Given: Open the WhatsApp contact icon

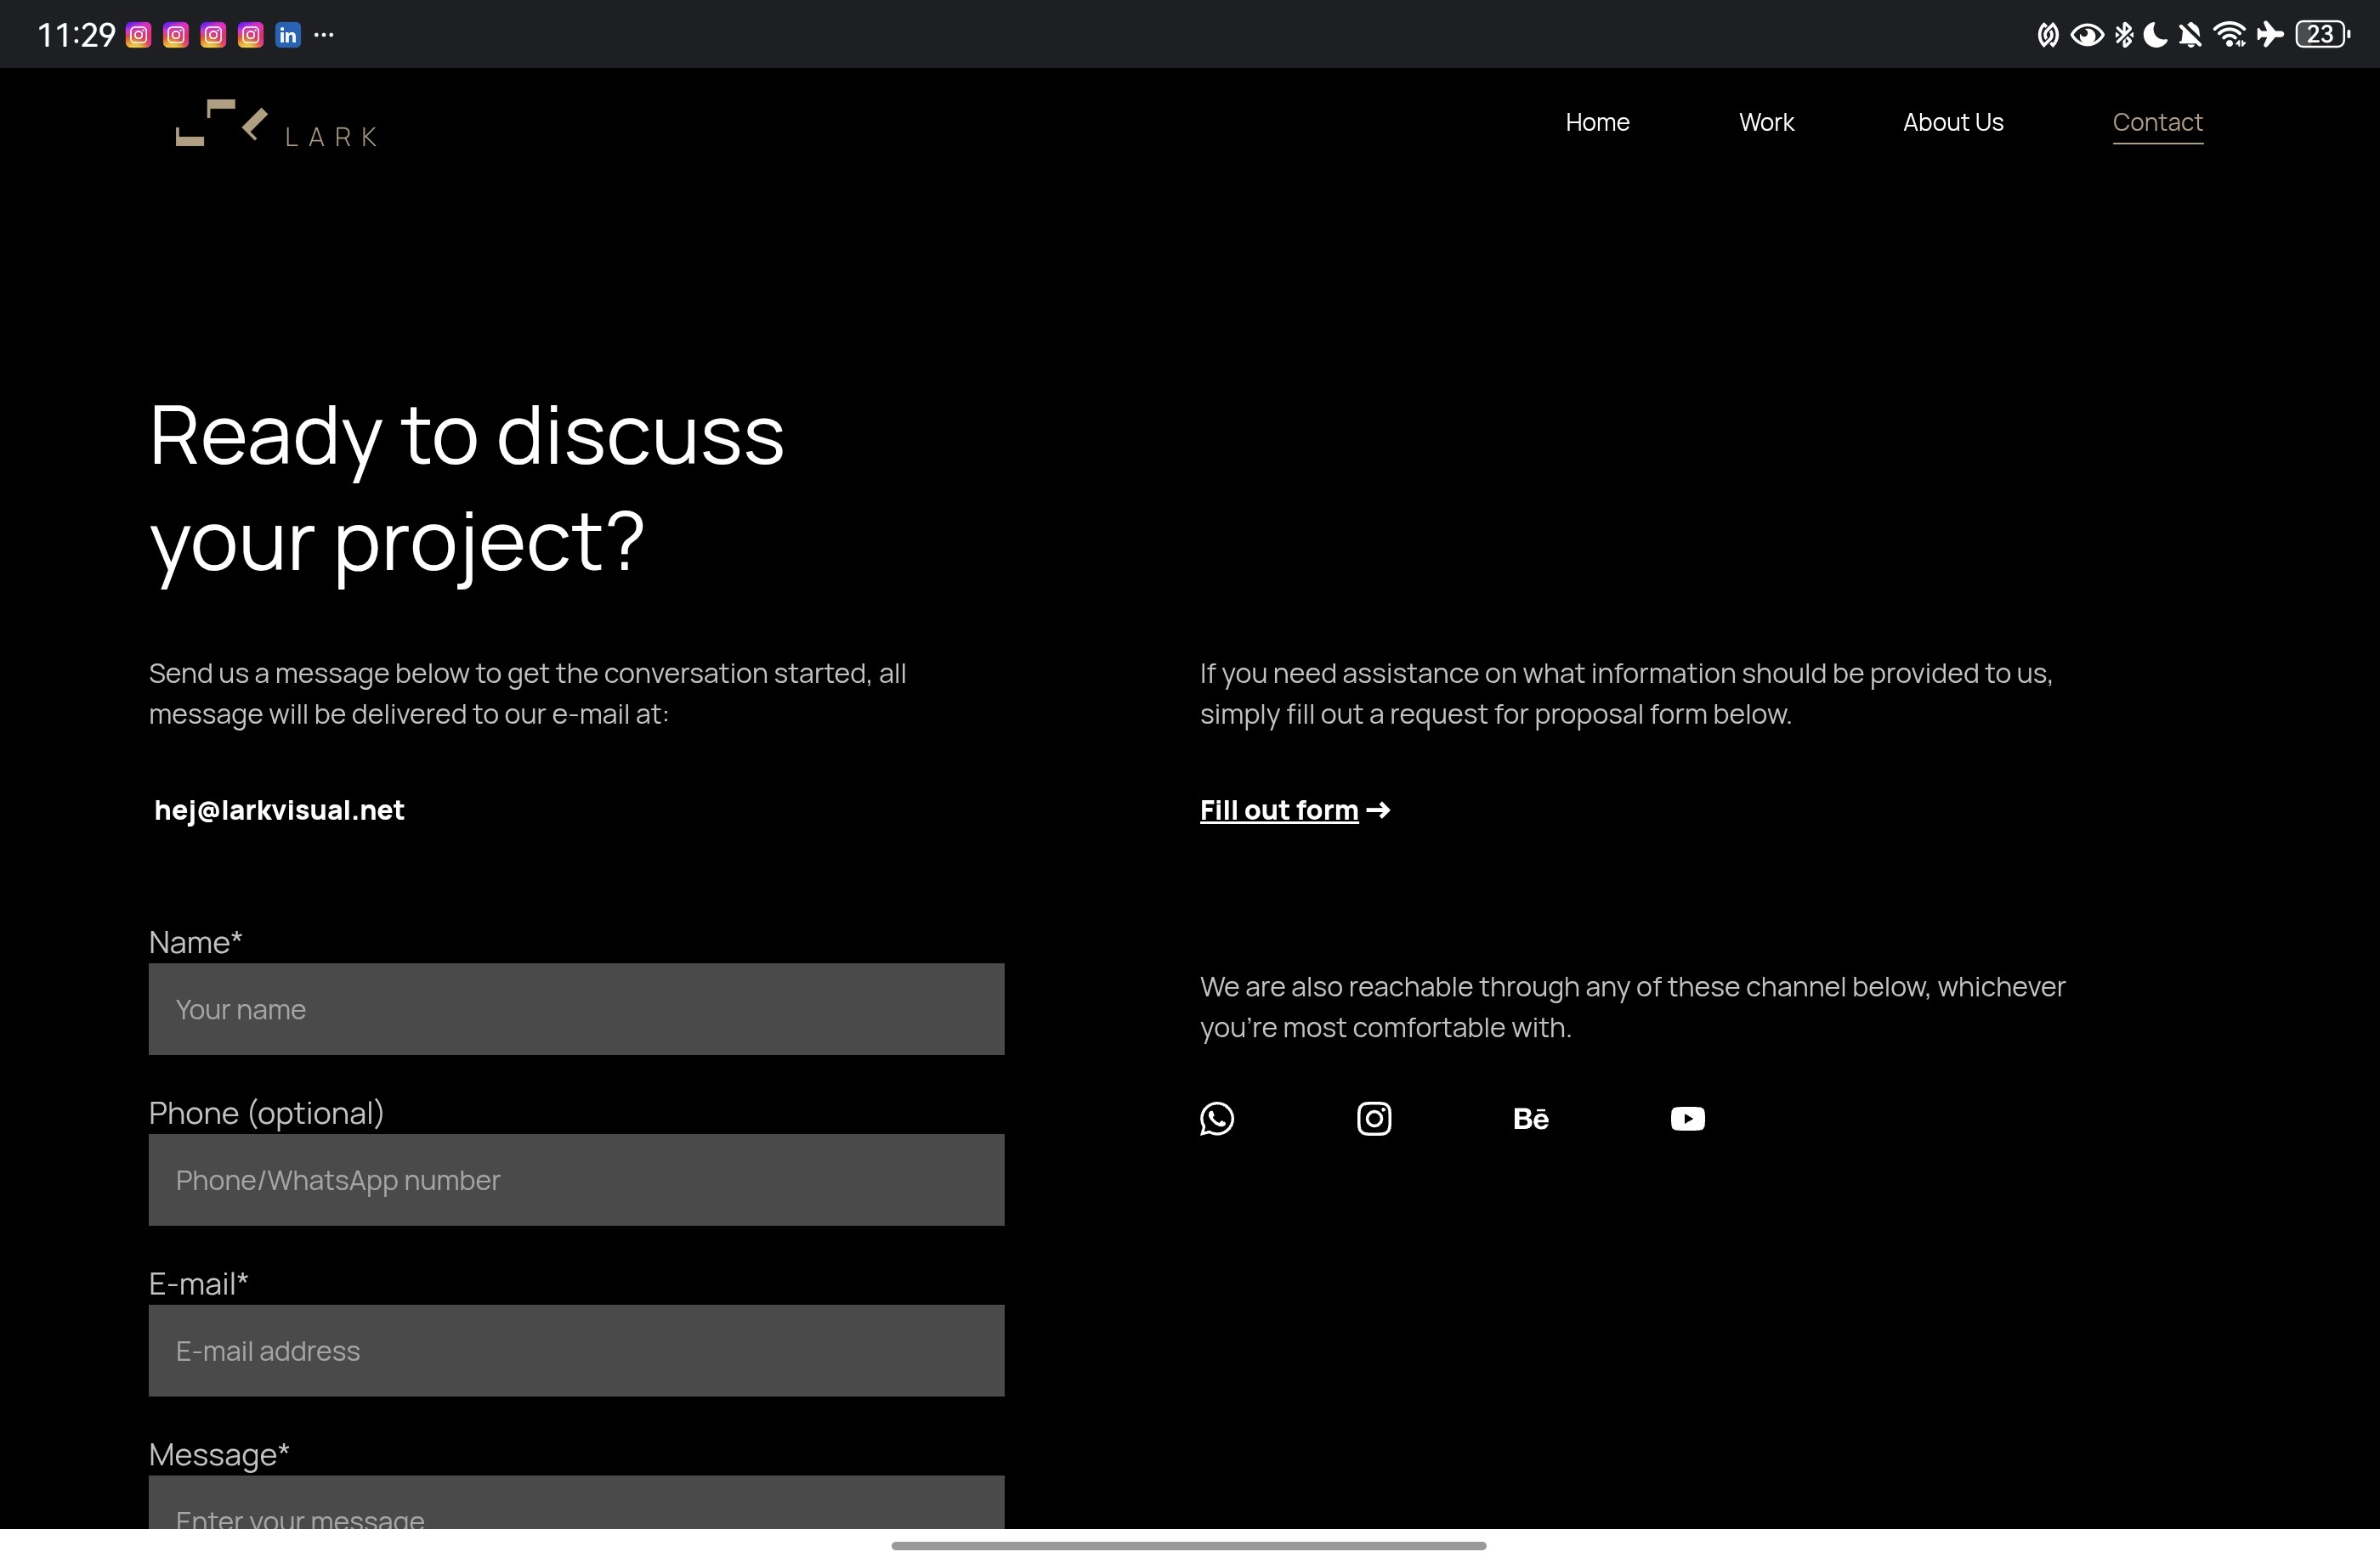Looking at the screenshot, I should (x=1217, y=1118).
